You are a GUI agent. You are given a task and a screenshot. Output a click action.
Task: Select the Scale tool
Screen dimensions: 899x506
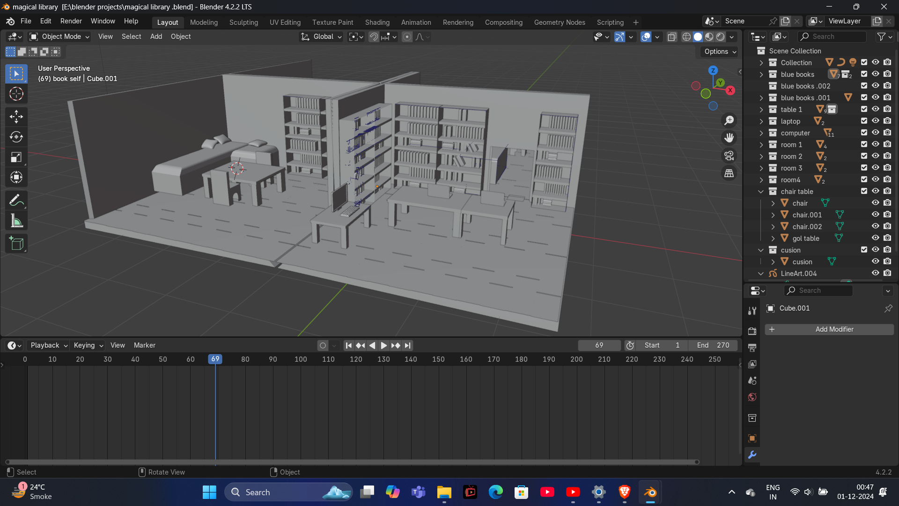16,157
